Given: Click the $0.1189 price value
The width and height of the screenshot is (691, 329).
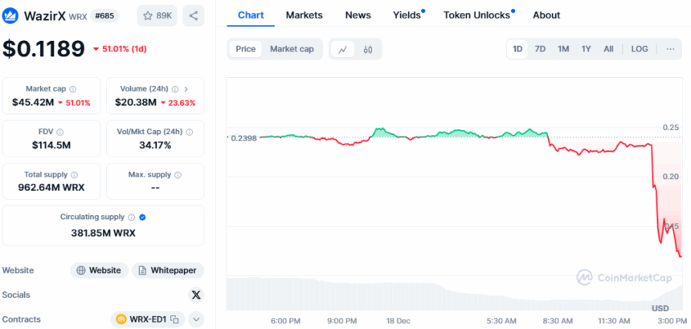Looking at the screenshot, I should click(x=43, y=49).
